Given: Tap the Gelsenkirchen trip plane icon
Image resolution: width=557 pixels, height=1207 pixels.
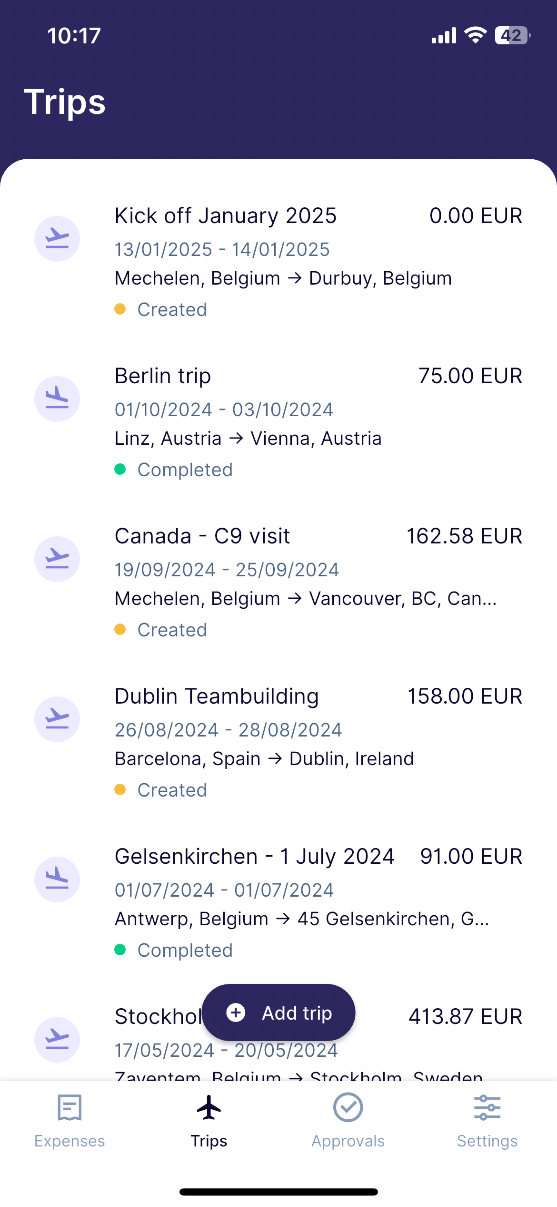Looking at the screenshot, I should click(x=57, y=880).
